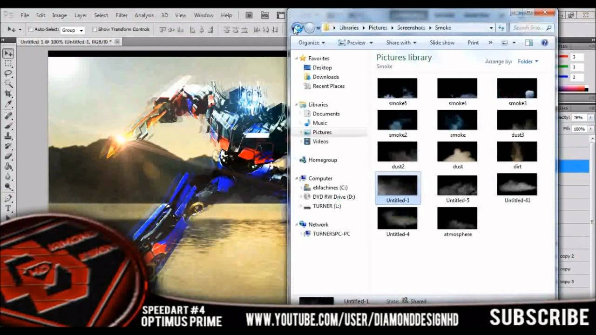Refresh the Explorer address bar
Viewport: 596px width, 335px height.
pos(501,28)
